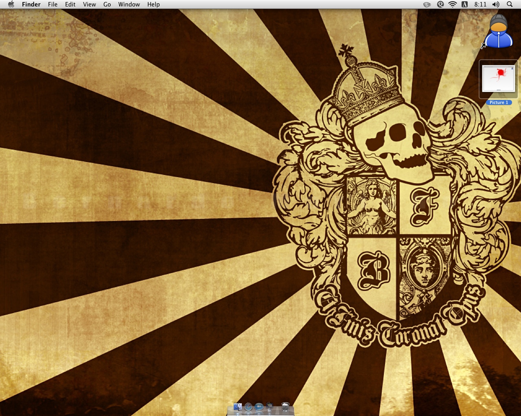
Task: Launch Safari from the Dock
Action: click(x=248, y=407)
